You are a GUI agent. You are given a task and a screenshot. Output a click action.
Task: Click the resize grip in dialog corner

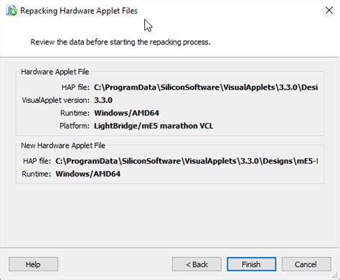[335, 276]
